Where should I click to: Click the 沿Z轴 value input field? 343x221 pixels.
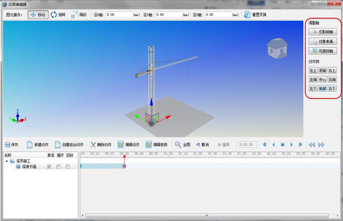point(218,14)
